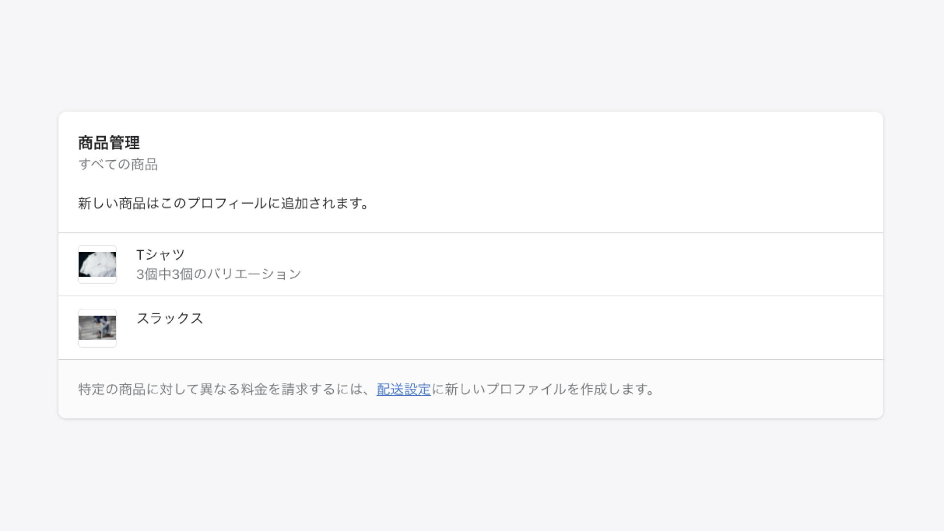Open the 配送設定 link
944x531 pixels.
coord(404,389)
